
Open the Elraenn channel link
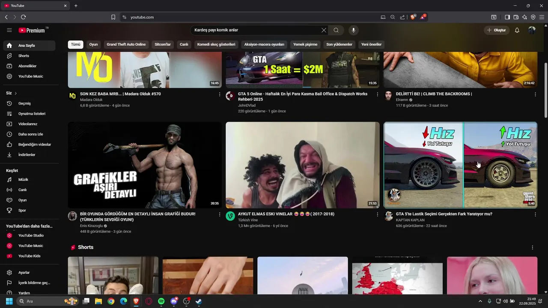tap(402, 100)
